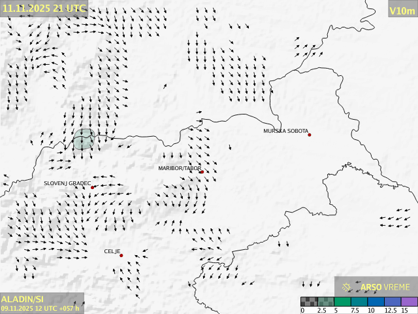Click the Murska Sobota red station dot
The image size is (418, 314).
point(310,135)
